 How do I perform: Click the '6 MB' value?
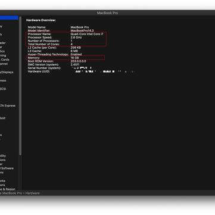point(74,51)
